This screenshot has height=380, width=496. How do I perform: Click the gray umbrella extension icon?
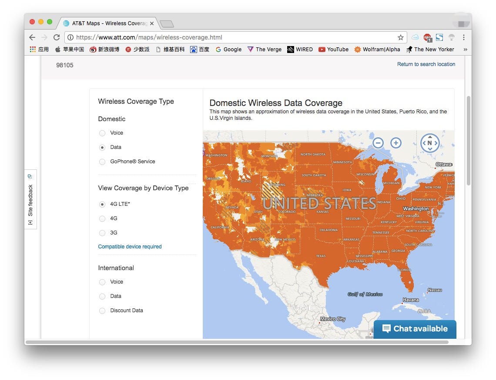pos(451,37)
